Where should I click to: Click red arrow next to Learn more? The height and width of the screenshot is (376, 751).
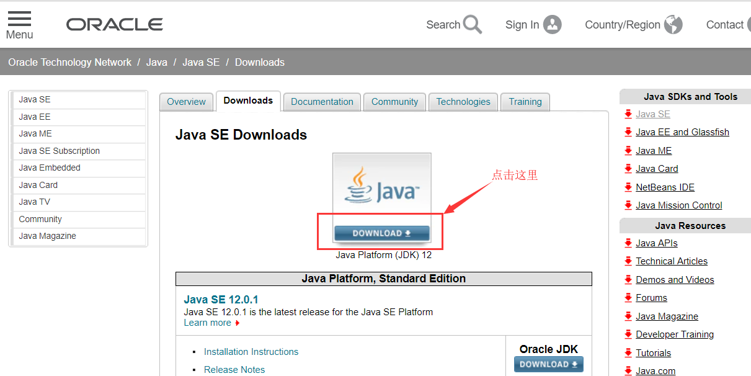pos(237,323)
